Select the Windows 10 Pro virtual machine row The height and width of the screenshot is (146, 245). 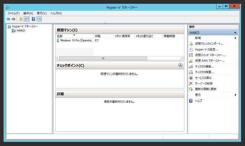(x=120, y=41)
